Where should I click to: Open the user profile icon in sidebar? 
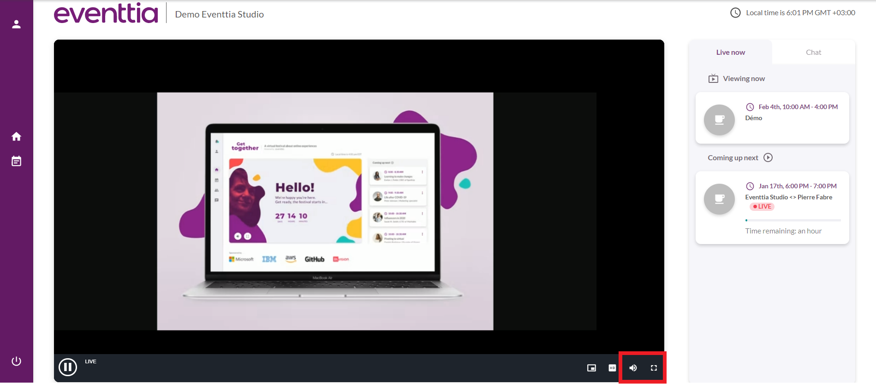tap(16, 24)
